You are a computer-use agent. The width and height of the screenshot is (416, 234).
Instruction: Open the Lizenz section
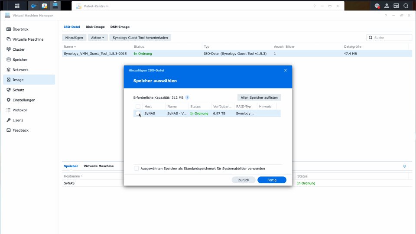point(29,120)
